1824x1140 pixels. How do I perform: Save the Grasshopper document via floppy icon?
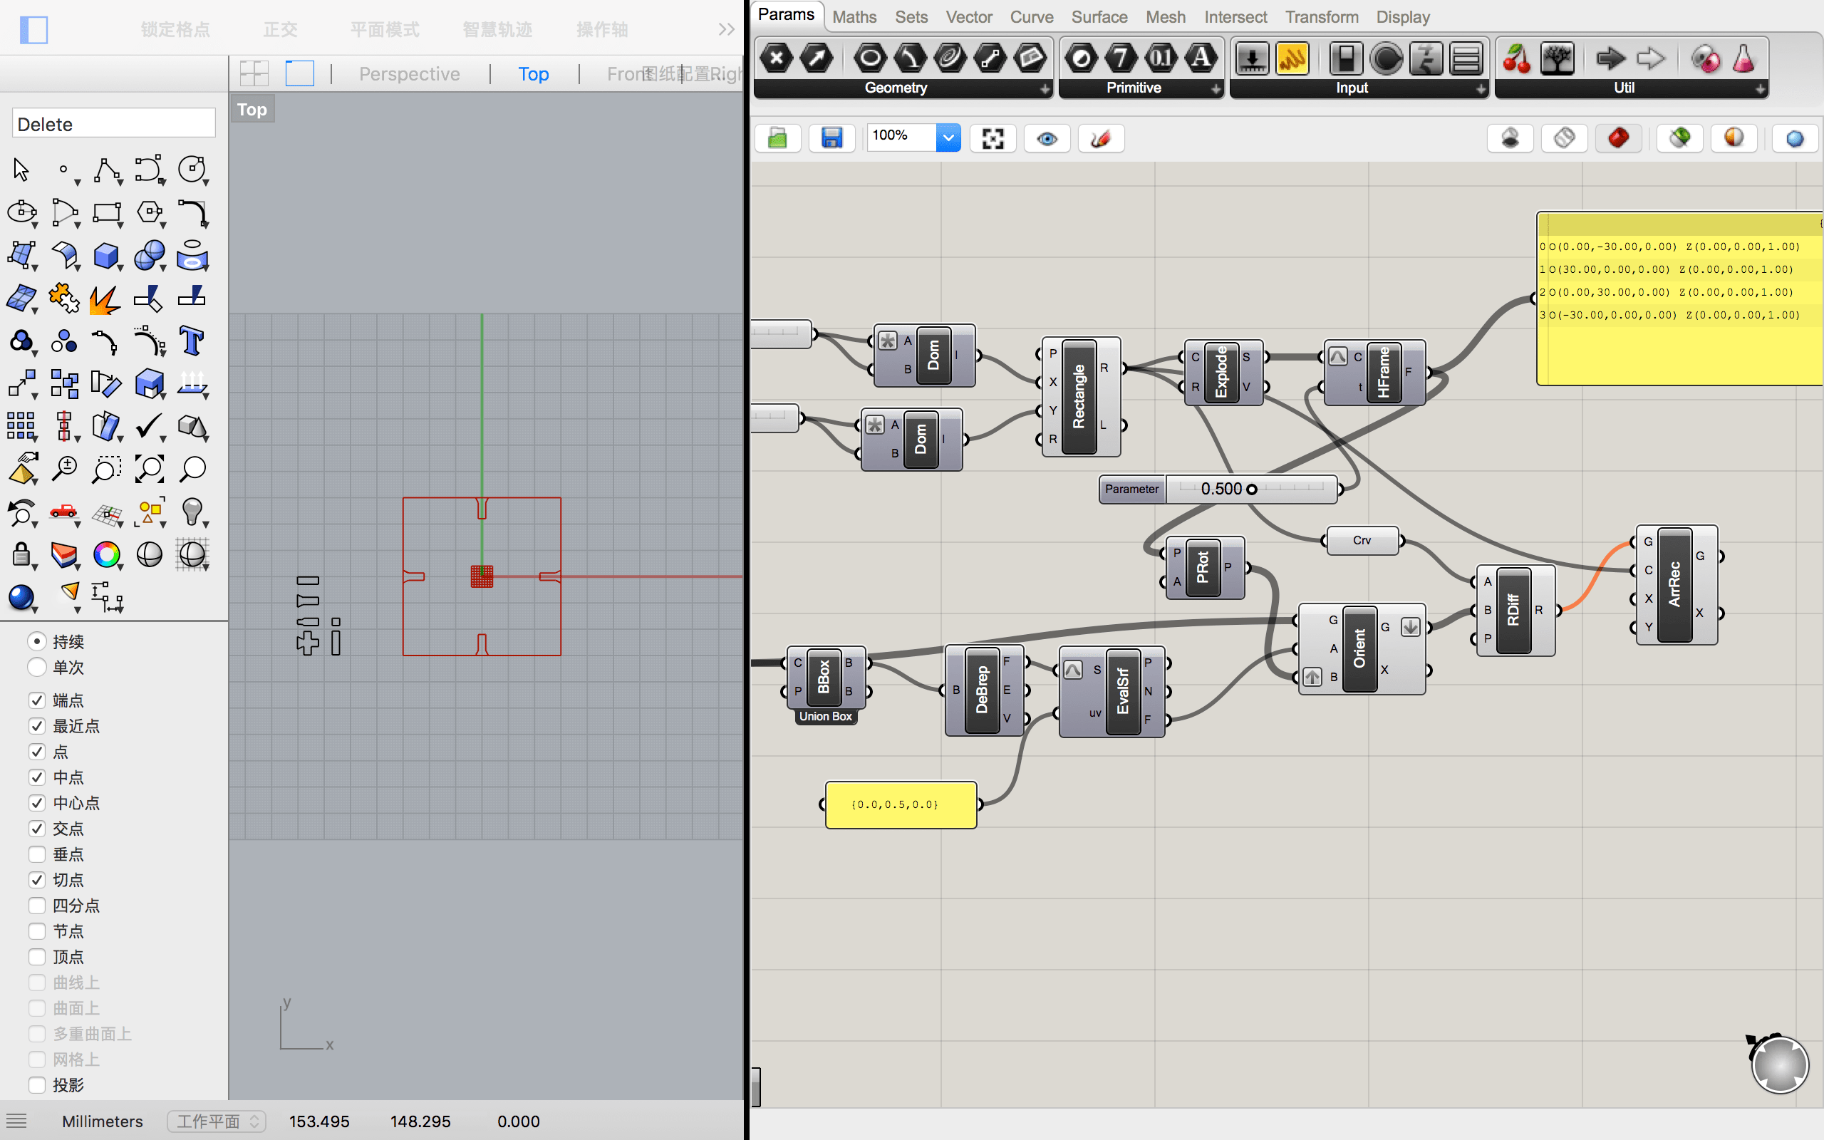tap(831, 138)
